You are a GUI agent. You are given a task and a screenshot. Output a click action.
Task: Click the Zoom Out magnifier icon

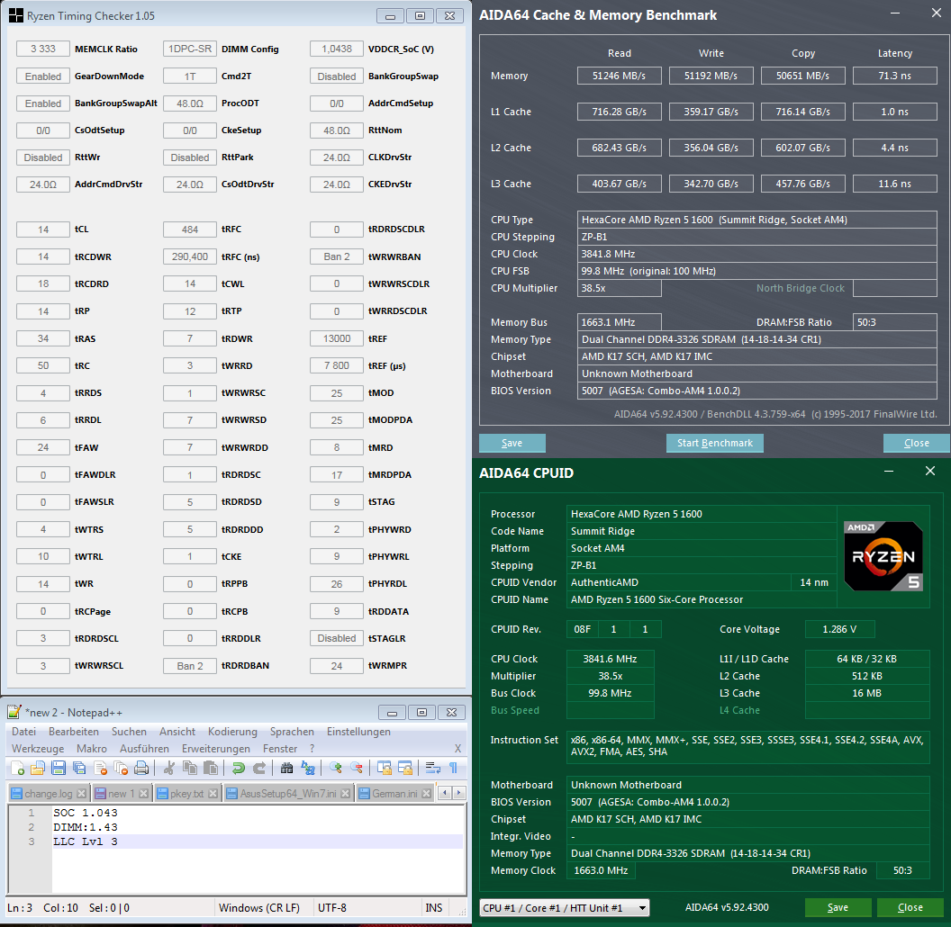[x=357, y=769]
